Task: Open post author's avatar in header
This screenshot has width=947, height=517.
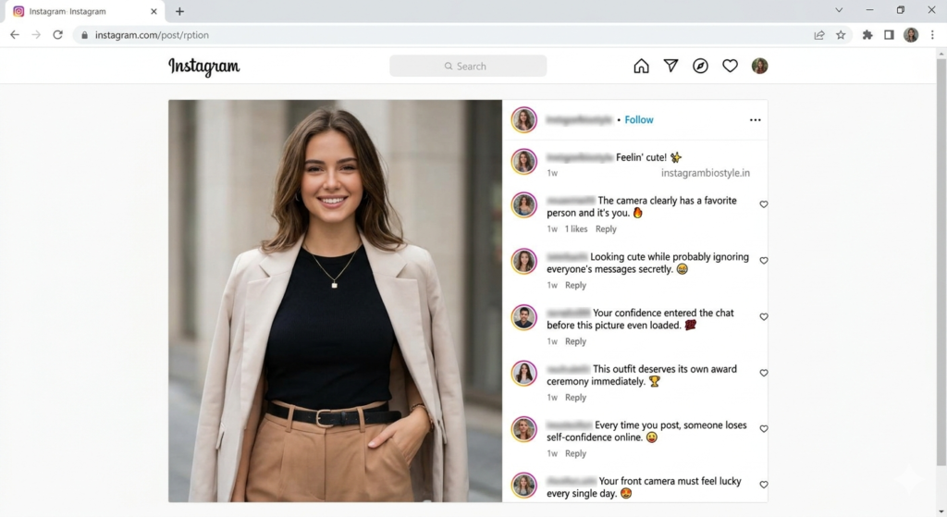Action: (x=524, y=119)
